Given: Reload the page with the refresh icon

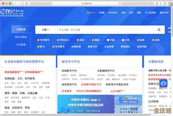Looking at the screenshot, I should [120, 3].
